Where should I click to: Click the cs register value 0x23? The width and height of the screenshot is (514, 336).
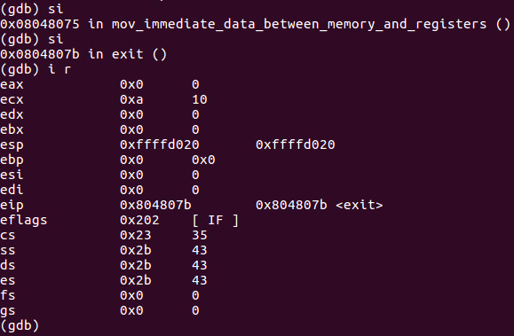tap(136, 235)
